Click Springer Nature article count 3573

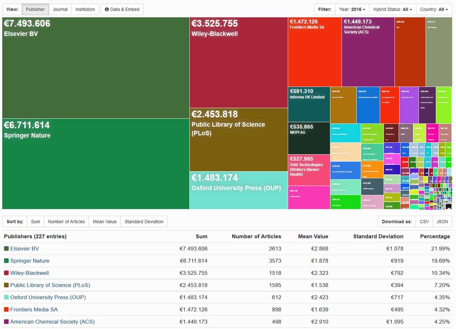coord(275,261)
